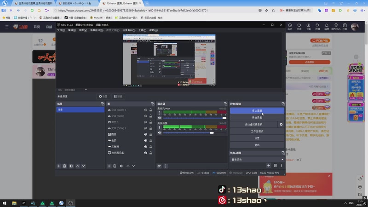Open 文件(F) menu in OBS
This screenshot has height=207, width=368.
point(61,30)
